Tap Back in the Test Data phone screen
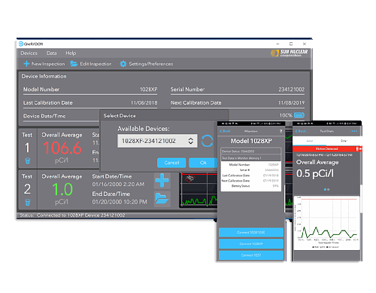376x293 pixels. [301, 131]
